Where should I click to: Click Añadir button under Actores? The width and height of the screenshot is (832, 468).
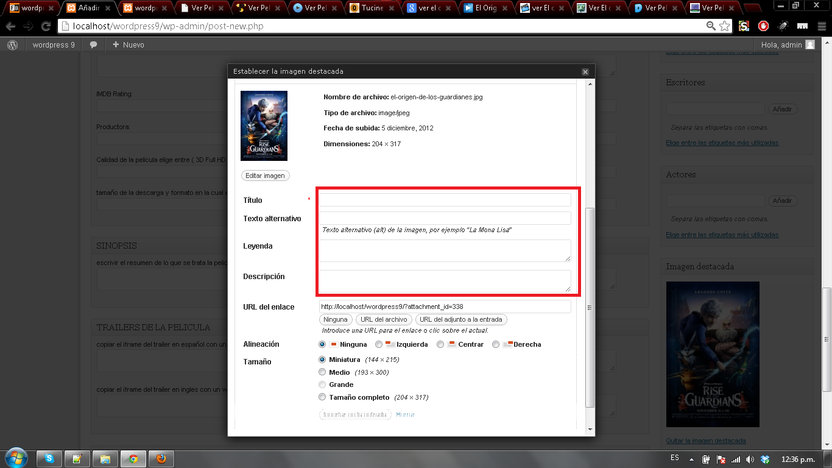click(x=782, y=200)
